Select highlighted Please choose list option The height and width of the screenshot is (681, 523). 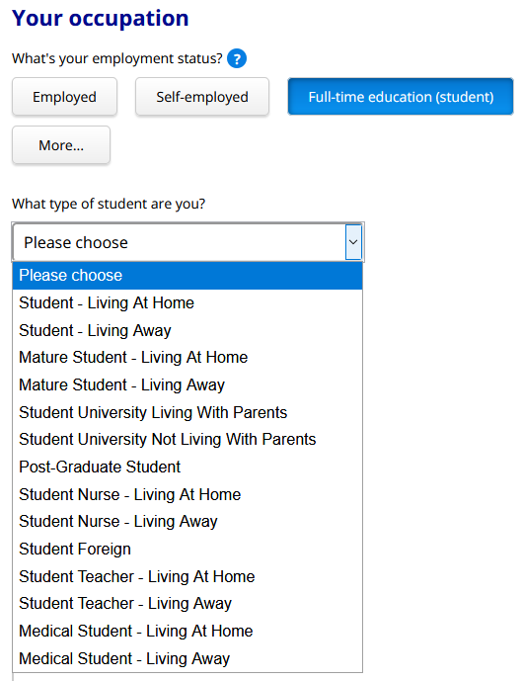(x=187, y=276)
